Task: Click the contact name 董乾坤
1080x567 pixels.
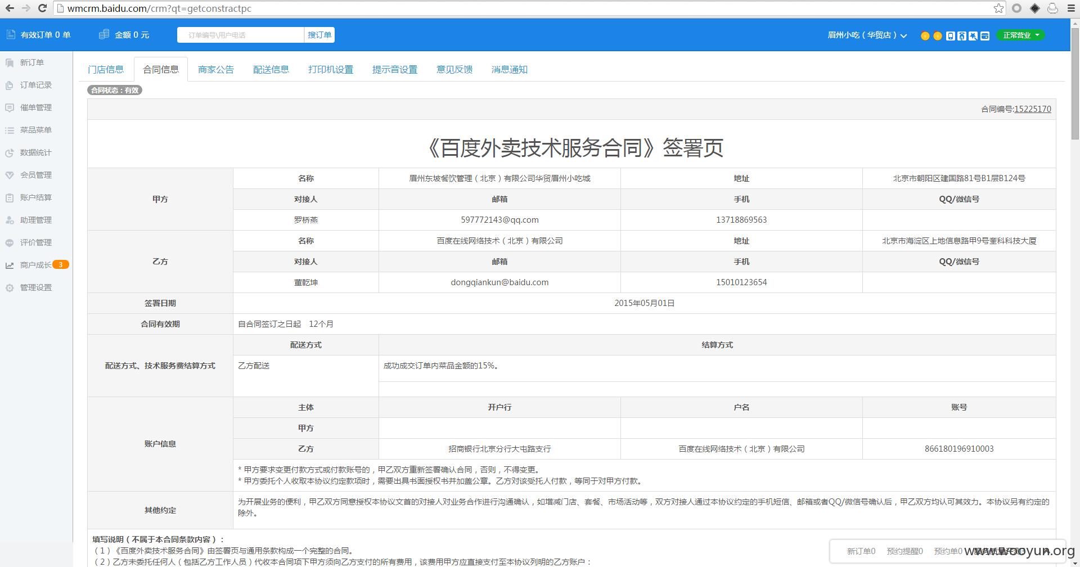Action: tap(306, 282)
